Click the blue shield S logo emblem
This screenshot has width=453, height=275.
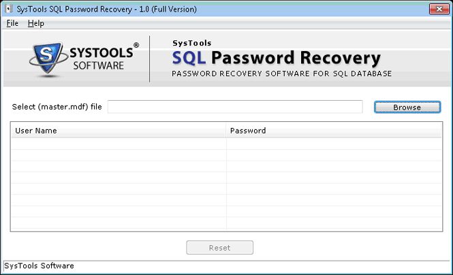(44, 59)
